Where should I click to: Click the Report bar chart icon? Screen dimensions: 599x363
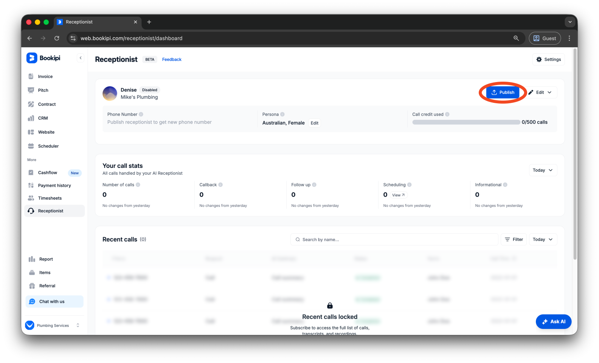click(32, 259)
